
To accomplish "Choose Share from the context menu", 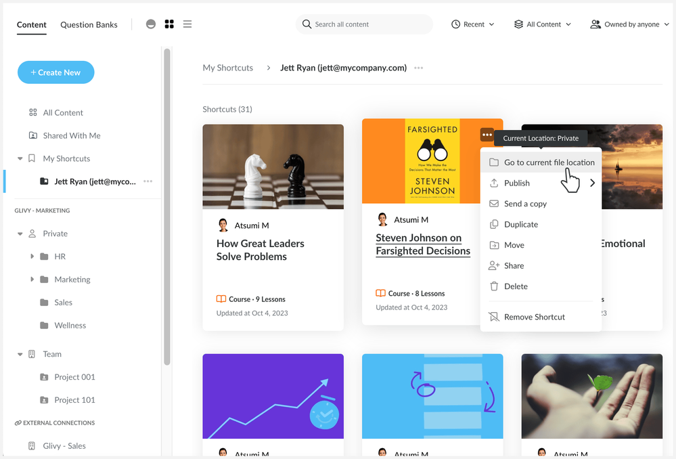I will 541,266.
